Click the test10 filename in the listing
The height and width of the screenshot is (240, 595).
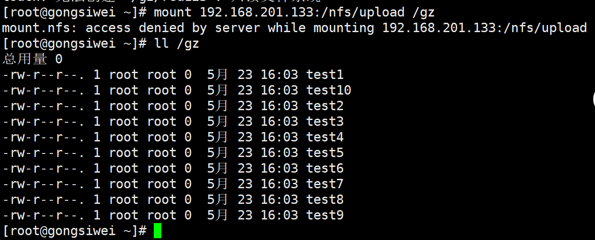[329, 91]
